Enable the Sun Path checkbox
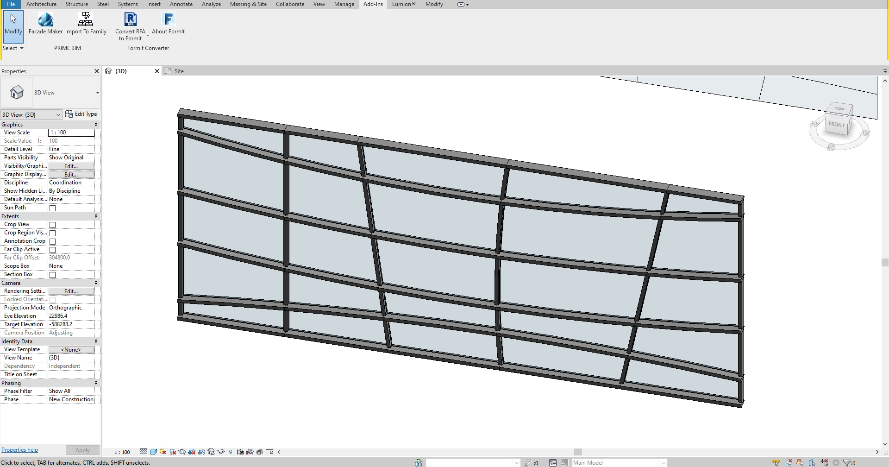The width and height of the screenshot is (889, 467). click(x=52, y=208)
